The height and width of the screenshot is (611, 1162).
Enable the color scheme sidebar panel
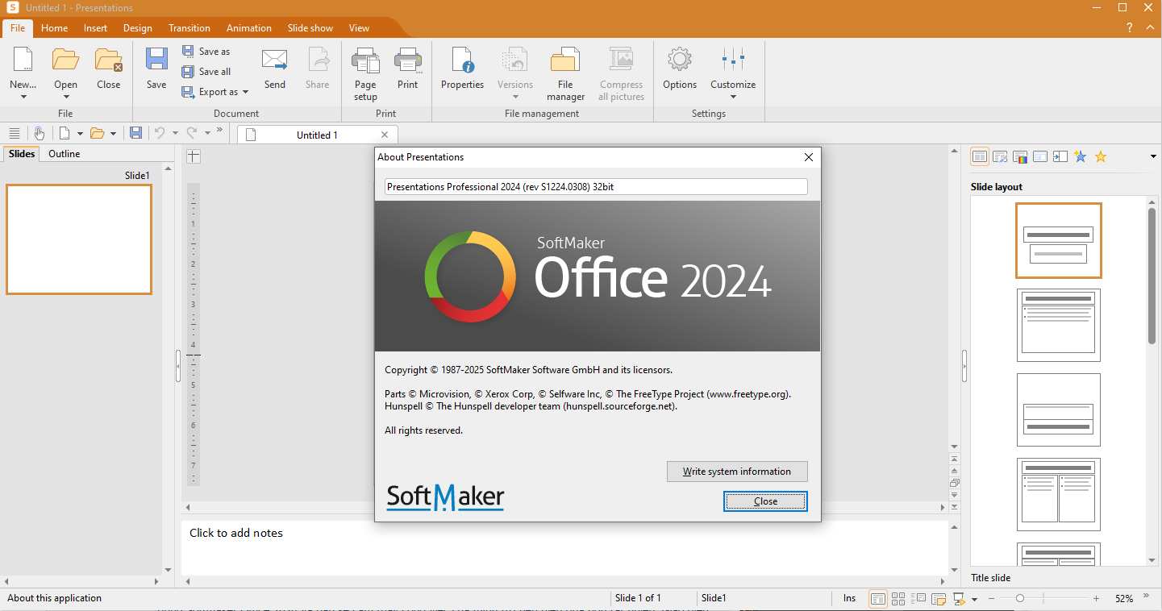[1020, 156]
